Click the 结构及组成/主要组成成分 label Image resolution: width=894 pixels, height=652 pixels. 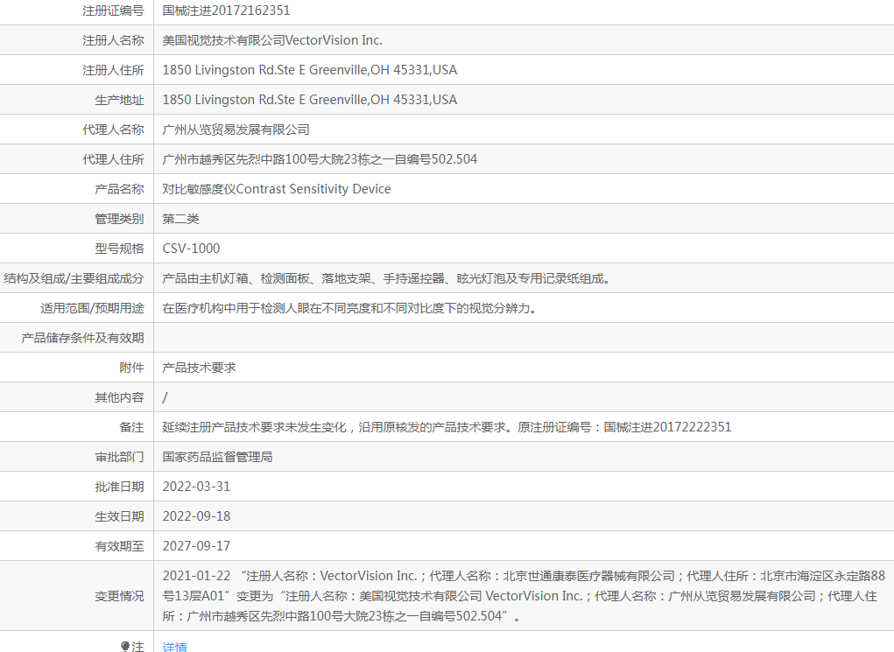coord(74,278)
